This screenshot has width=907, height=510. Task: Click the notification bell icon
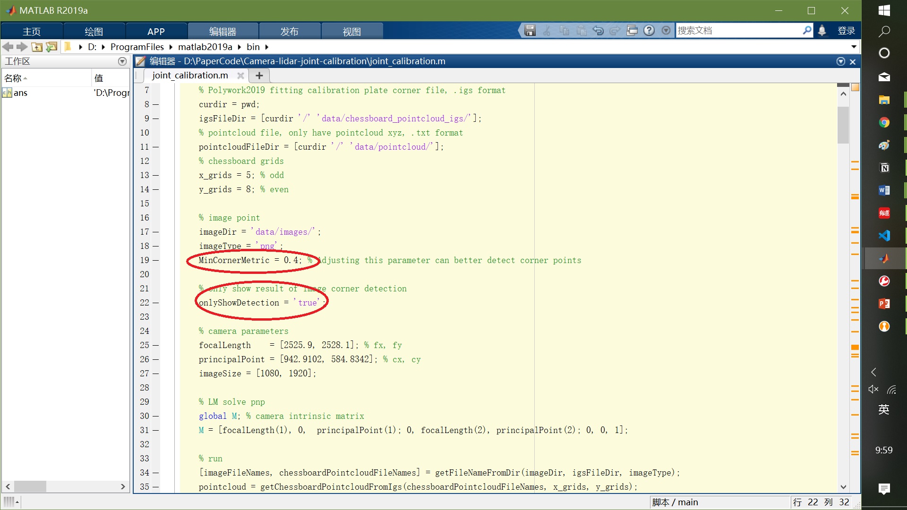822,31
